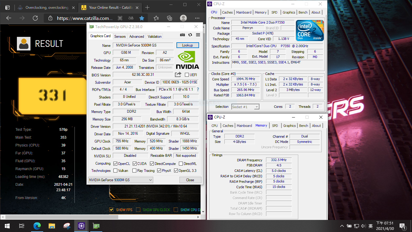Open the Graphics tab in lower CPU-Z
The image size is (412, 232).
(x=289, y=126)
